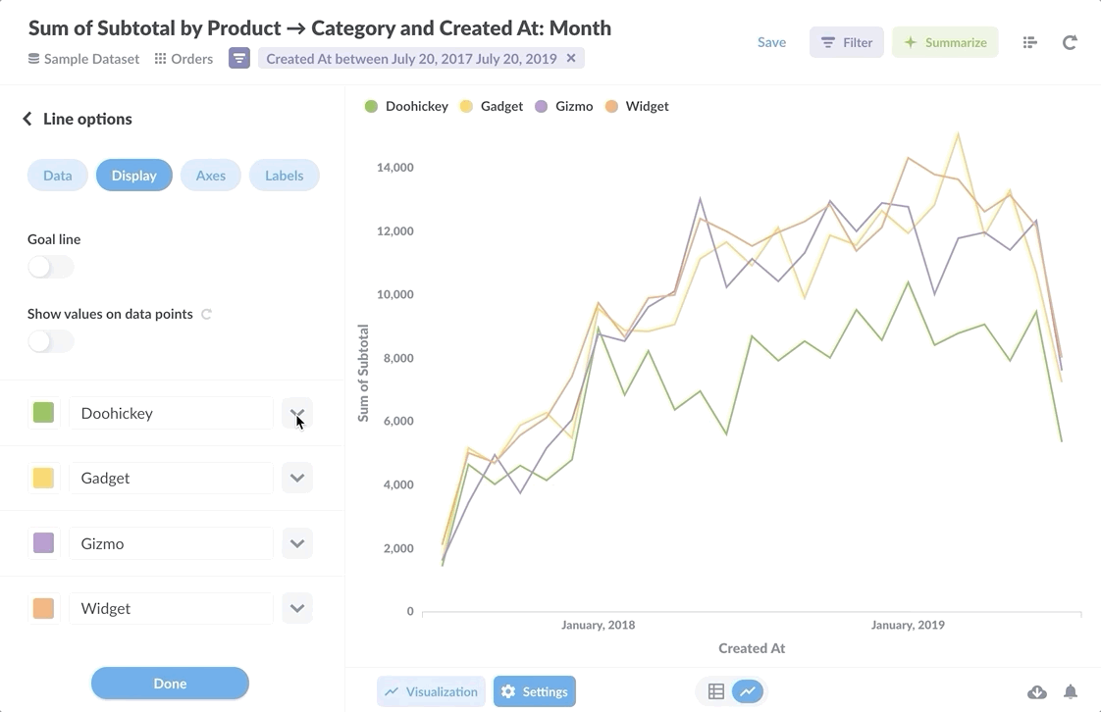The height and width of the screenshot is (712, 1101).
Task: Click the alert bell icon
Action: [1071, 692]
